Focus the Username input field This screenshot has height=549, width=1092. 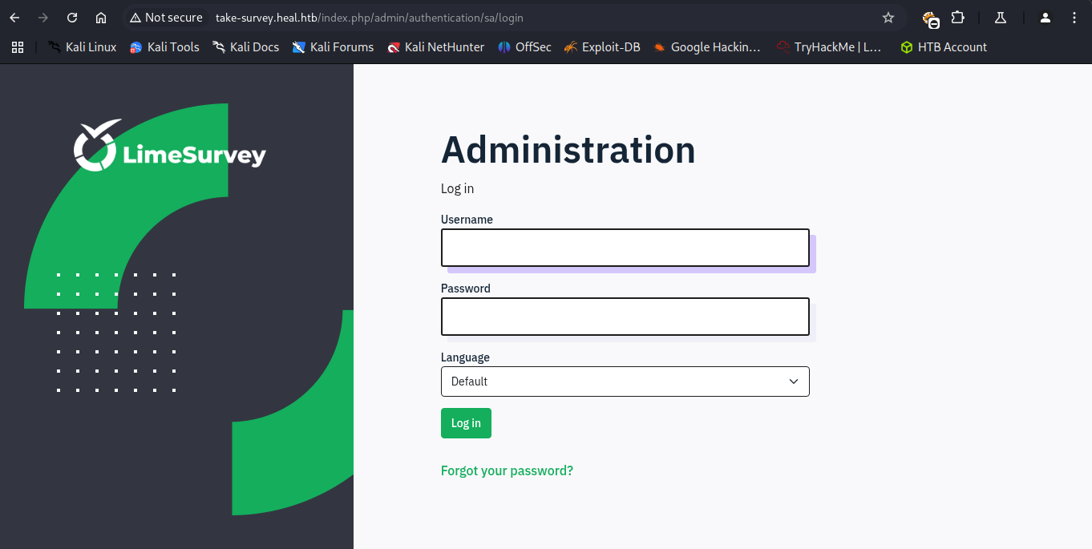(x=625, y=248)
